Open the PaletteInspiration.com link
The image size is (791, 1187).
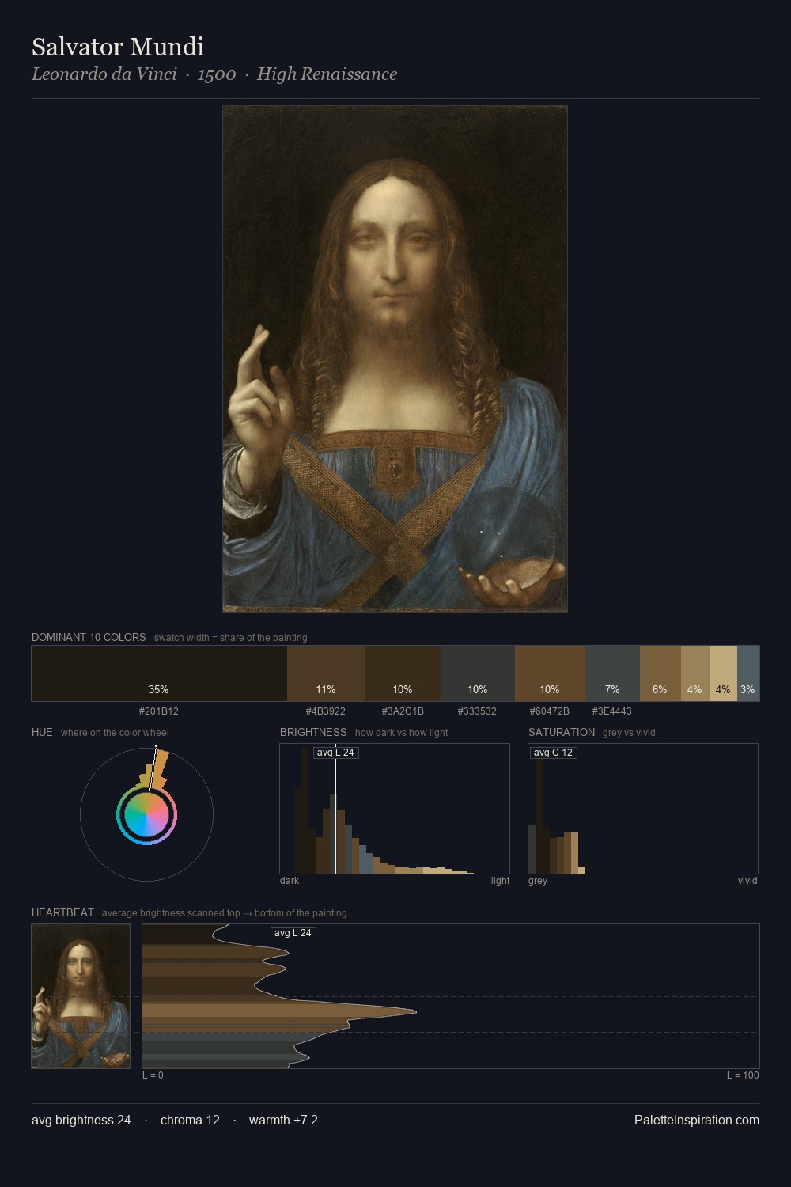click(697, 1120)
